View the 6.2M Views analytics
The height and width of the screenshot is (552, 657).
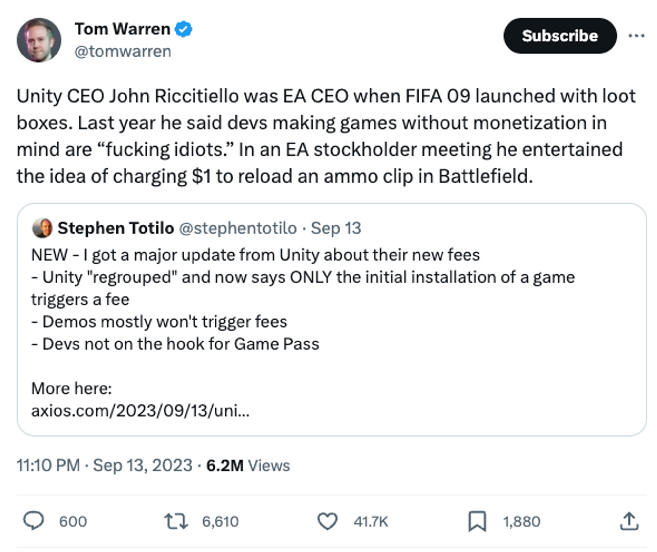click(248, 465)
